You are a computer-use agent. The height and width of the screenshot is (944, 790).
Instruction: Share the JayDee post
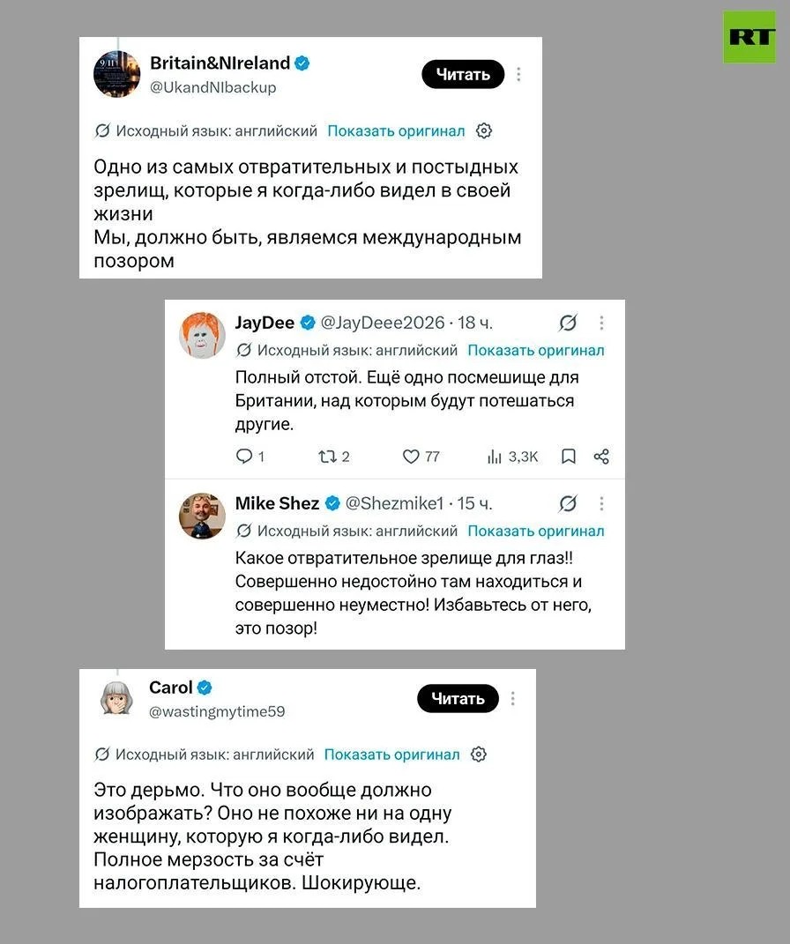[601, 457]
